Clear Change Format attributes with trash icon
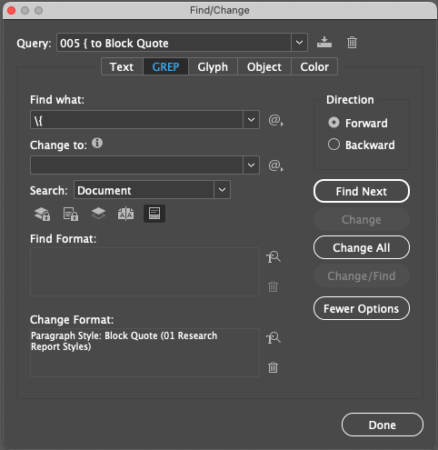Screen dimensions: 438x450 pyautogui.click(x=273, y=367)
